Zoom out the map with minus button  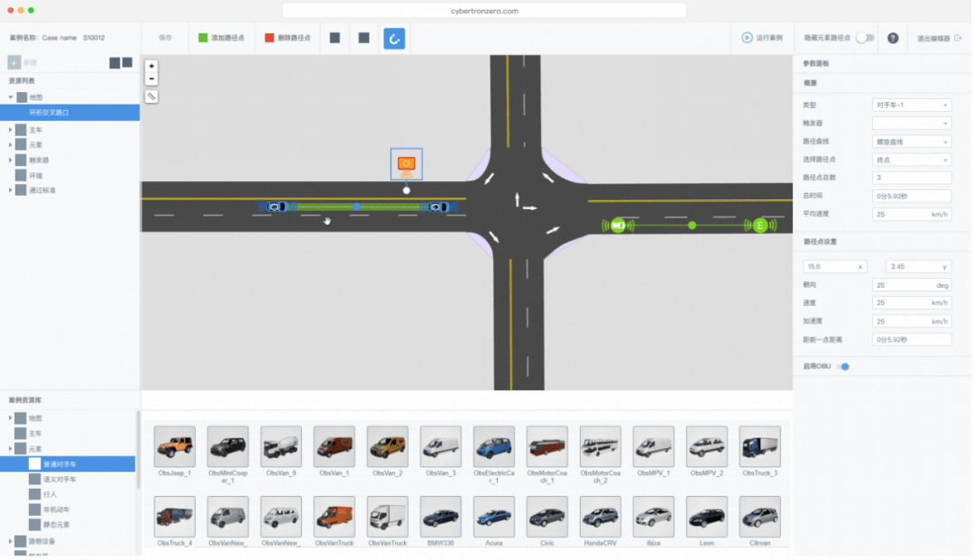coord(152,78)
